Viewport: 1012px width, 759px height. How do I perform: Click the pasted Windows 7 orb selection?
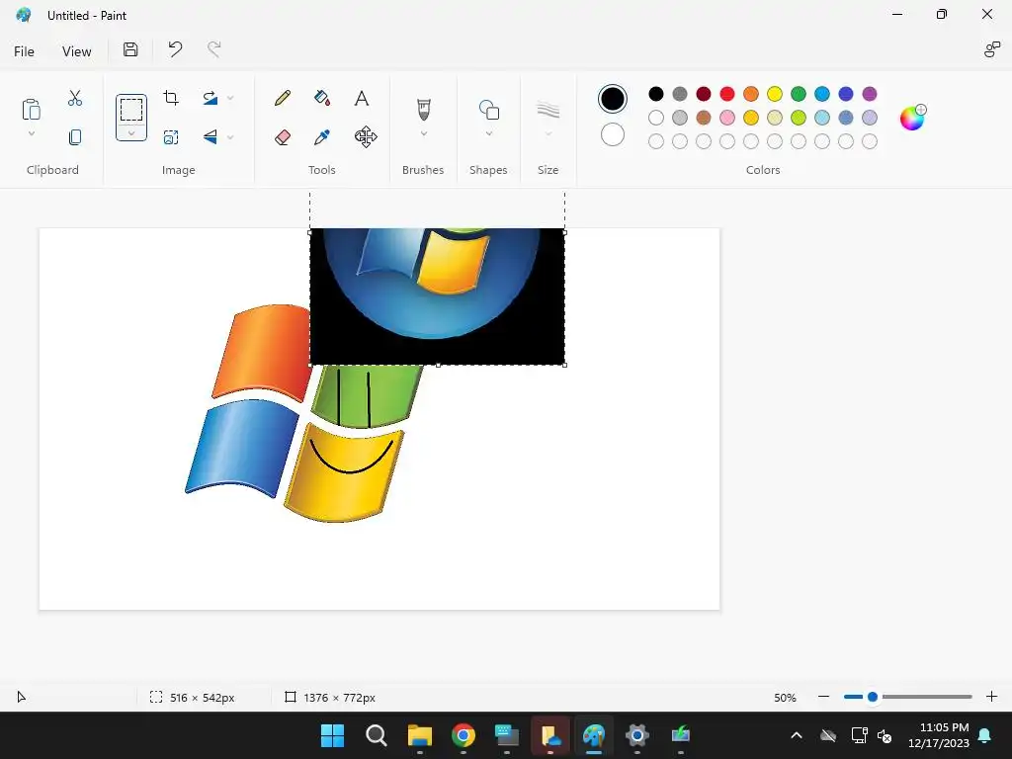click(x=437, y=296)
